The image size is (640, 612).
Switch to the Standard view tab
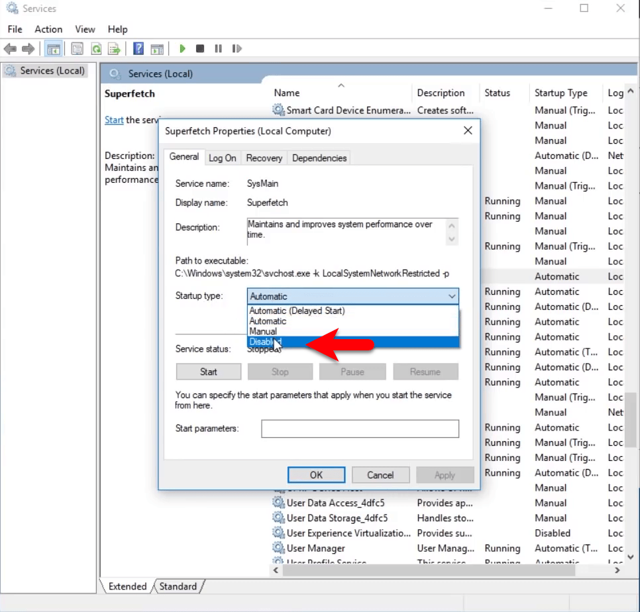[x=178, y=586]
